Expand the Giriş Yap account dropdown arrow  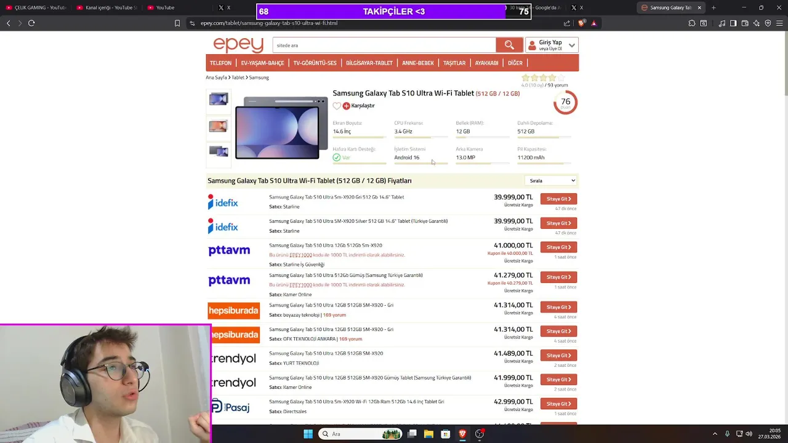tap(572, 45)
